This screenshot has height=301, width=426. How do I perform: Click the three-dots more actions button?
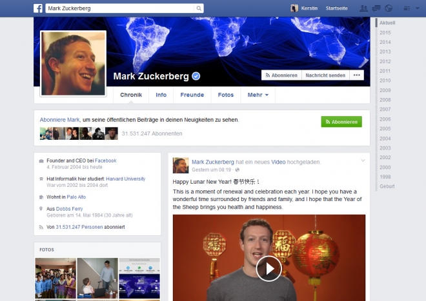tap(357, 75)
